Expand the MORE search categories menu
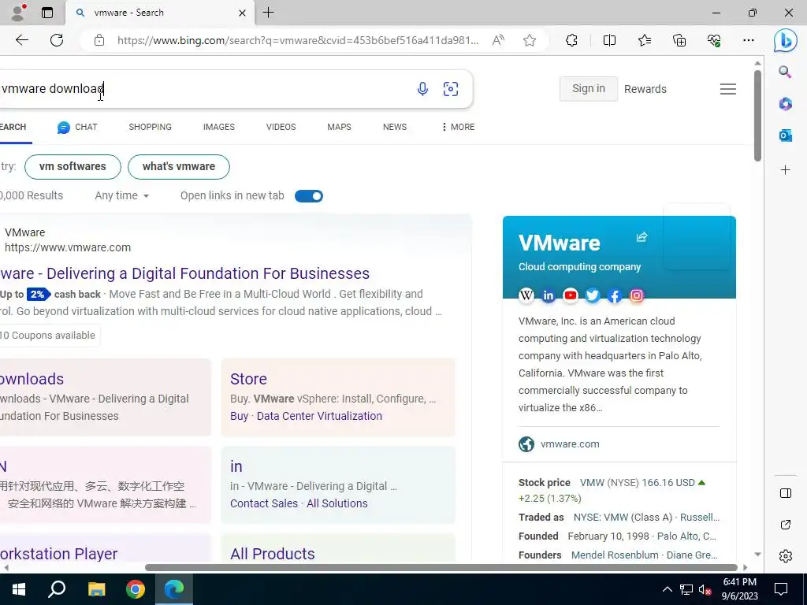Image resolution: width=807 pixels, height=605 pixels. point(458,127)
